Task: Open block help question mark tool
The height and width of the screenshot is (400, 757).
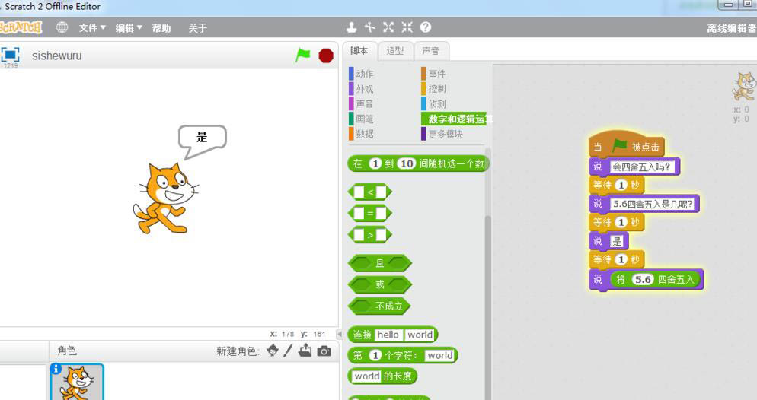Action: (425, 27)
